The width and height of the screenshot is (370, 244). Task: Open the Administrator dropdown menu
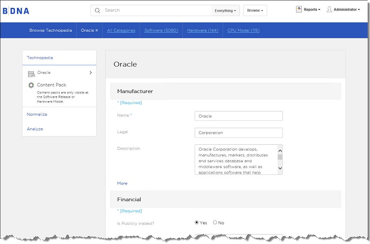347,10
